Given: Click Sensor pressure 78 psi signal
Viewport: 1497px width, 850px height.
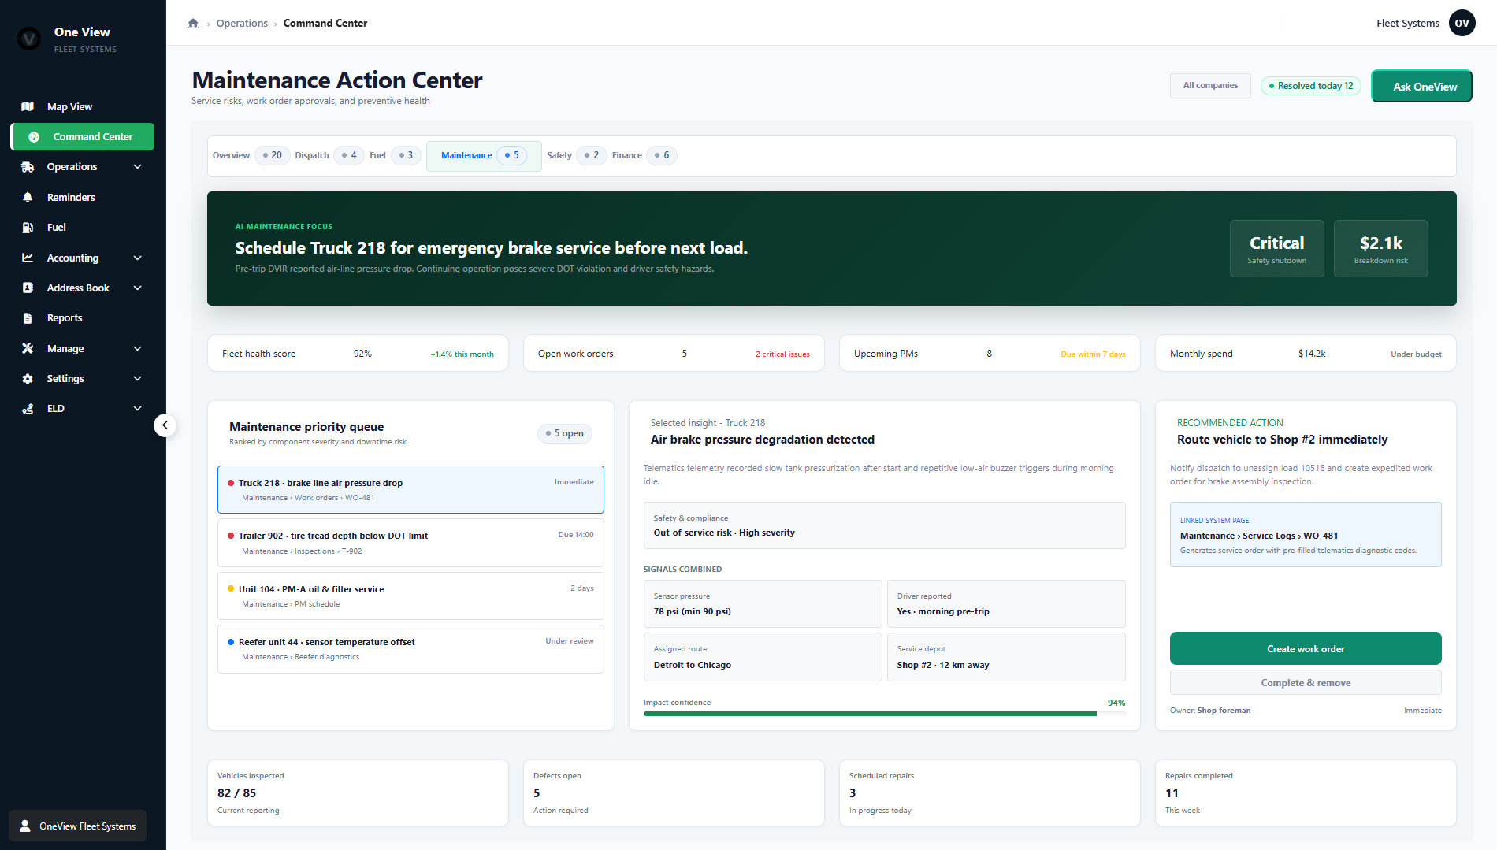Looking at the screenshot, I should click(x=763, y=604).
